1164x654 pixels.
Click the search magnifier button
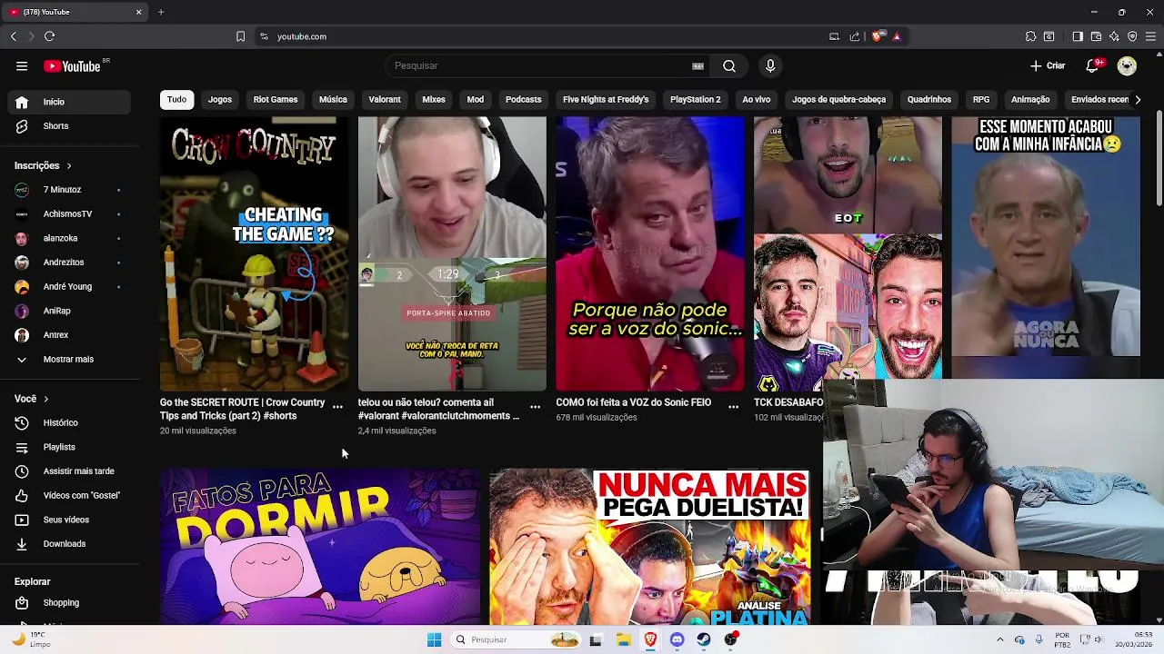click(x=729, y=65)
